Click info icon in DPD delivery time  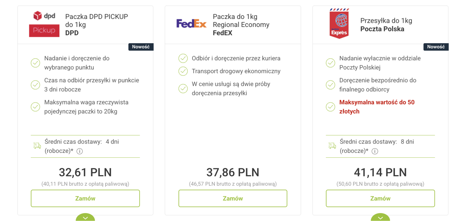pos(80,151)
